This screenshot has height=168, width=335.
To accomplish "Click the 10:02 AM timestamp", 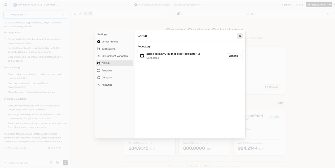I will [x=56, y=148].
